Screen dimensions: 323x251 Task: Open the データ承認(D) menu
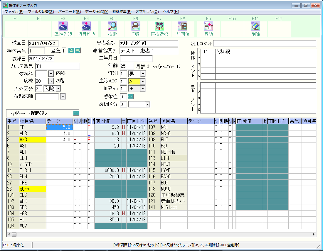tap(97, 12)
